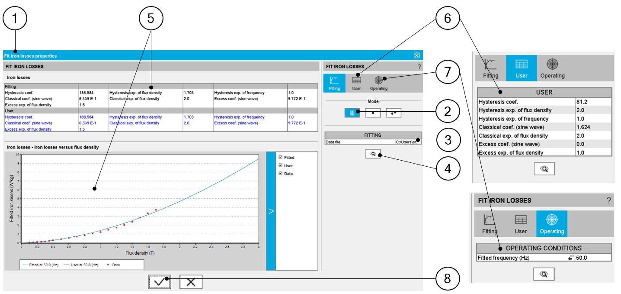Click the Hysteresis coef. value 81.2
The height and width of the screenshot is (294, 621).
coord(593,102)
